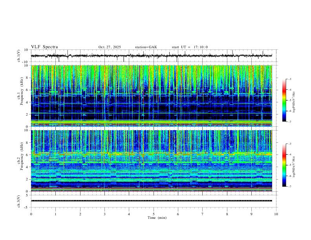This screenshot has width=311, height=240.
Task: Click the time axis tick label '9'
Action: point(251,214)
